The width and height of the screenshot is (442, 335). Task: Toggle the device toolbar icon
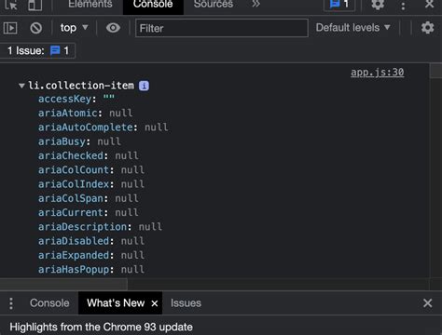35,5
